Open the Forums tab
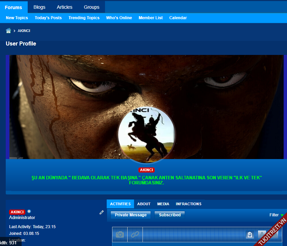 (x=14, y=7)
